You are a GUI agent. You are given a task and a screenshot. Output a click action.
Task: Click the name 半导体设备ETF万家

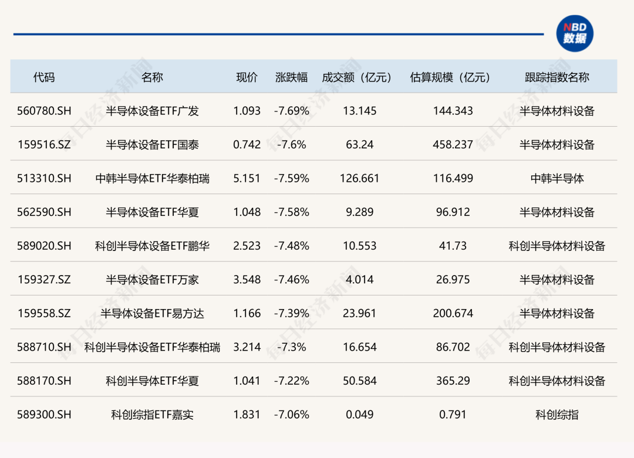point(152,280)
